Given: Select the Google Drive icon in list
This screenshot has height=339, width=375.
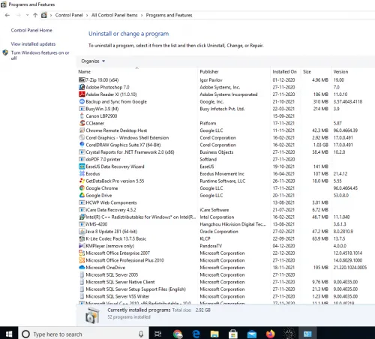Looking at the screenshot, I should click(82, 195).
